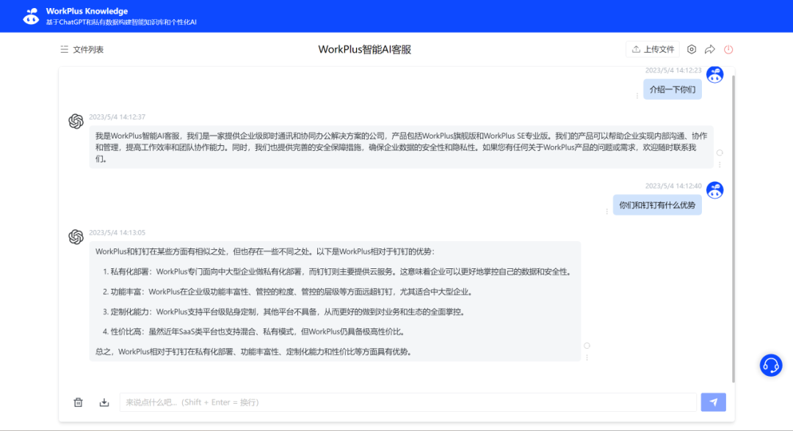The image size is (793, 431).
Task: Click the red power/logout icon
Action: point(728,49)
